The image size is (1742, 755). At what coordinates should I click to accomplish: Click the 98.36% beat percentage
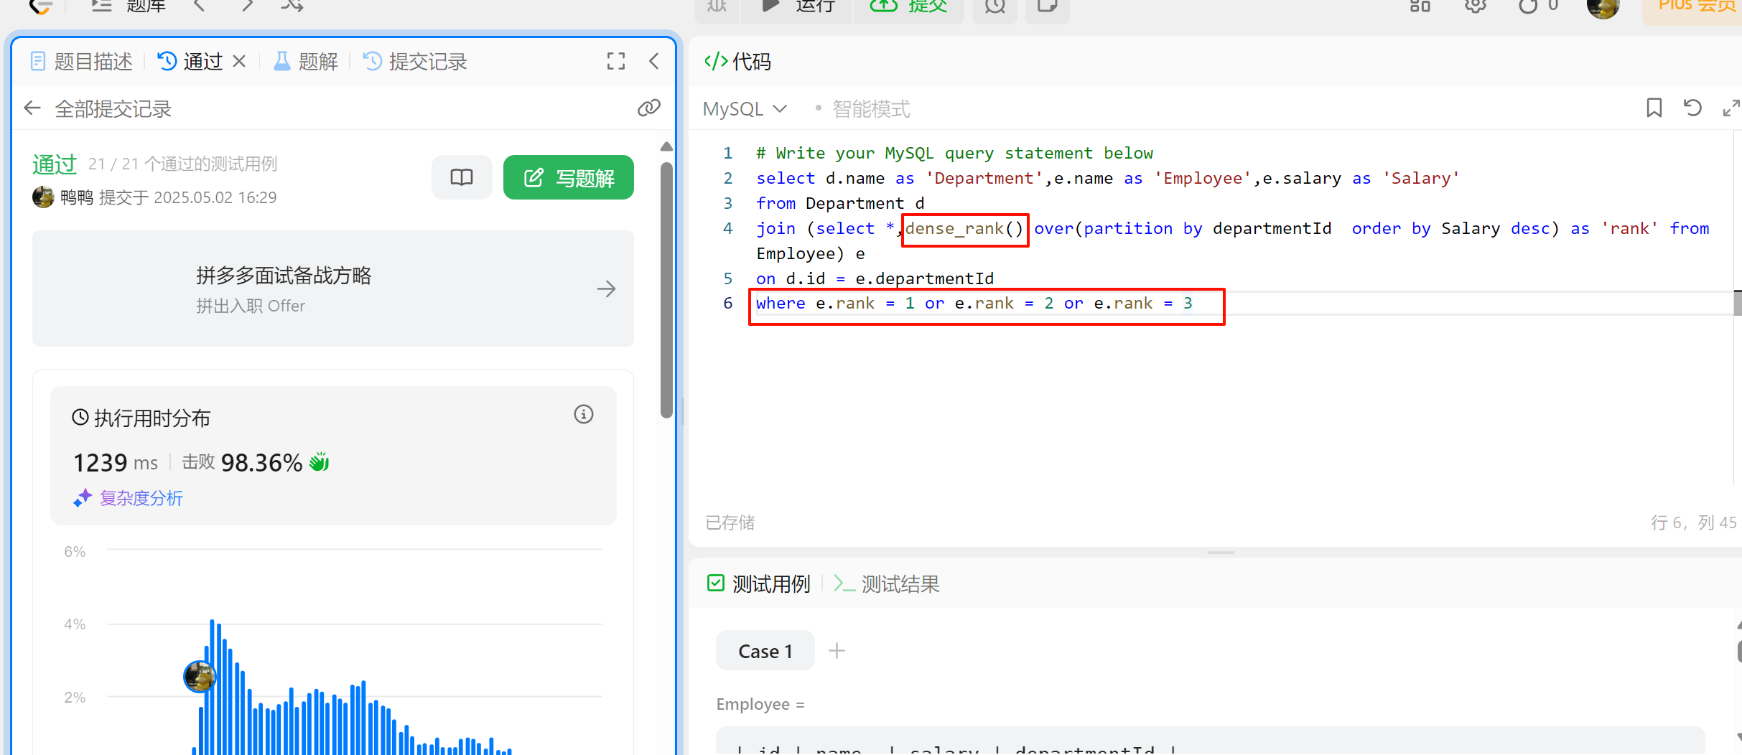261,463
